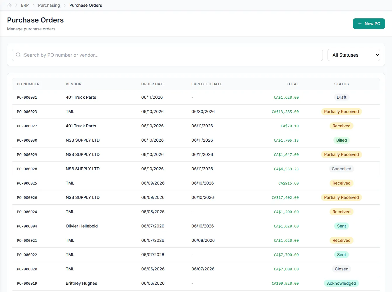Click the Acknowledged status badge

click(342, 283)
